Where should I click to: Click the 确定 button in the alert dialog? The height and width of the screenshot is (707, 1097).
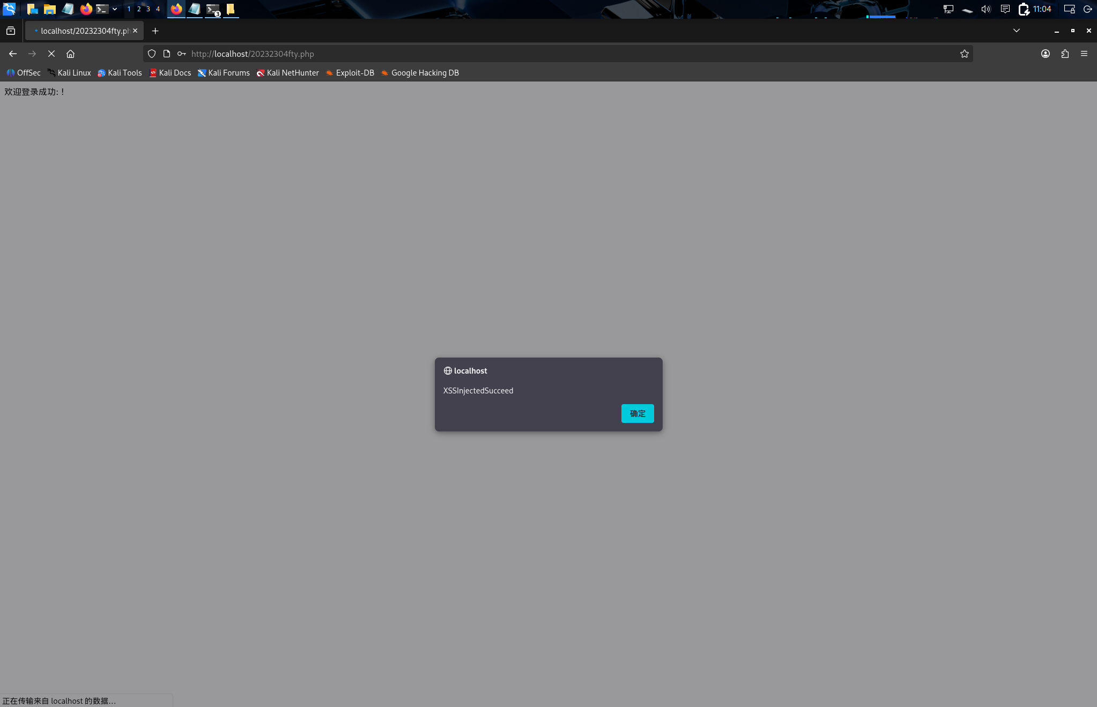(x=638, y=413)
